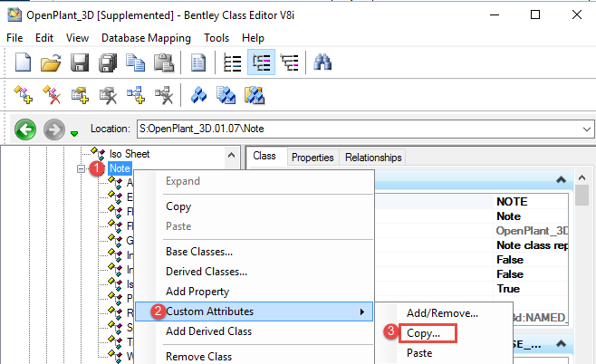Maximize the Bentley Class Editor window
This screenshot has height=364, width=596.
[535, 14]
